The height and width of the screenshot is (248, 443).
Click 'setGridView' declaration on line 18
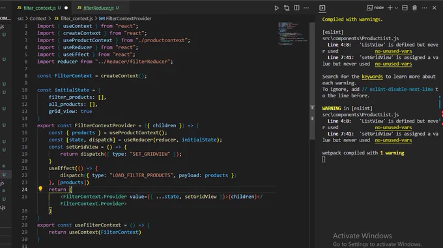(x=82, y=147)
